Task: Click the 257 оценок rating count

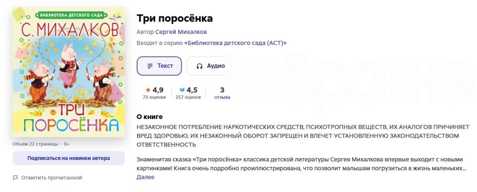Action: pos(188,97)
